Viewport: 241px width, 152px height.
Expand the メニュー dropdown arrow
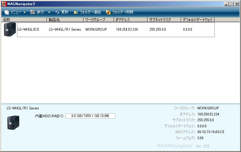point(25,12)
